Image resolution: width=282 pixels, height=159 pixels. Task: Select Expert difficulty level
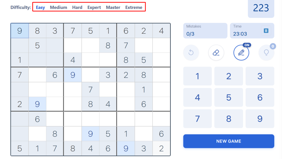click(94, 7)
